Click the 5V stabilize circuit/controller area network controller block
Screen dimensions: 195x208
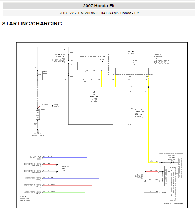pyautogui.click(x=172, y=184)
